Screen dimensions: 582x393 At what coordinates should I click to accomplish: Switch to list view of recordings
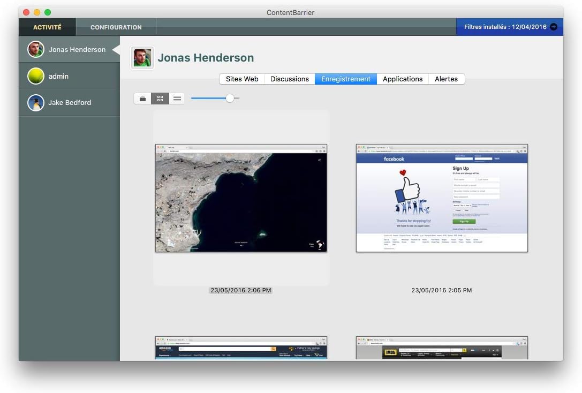(x=177, y=98)
